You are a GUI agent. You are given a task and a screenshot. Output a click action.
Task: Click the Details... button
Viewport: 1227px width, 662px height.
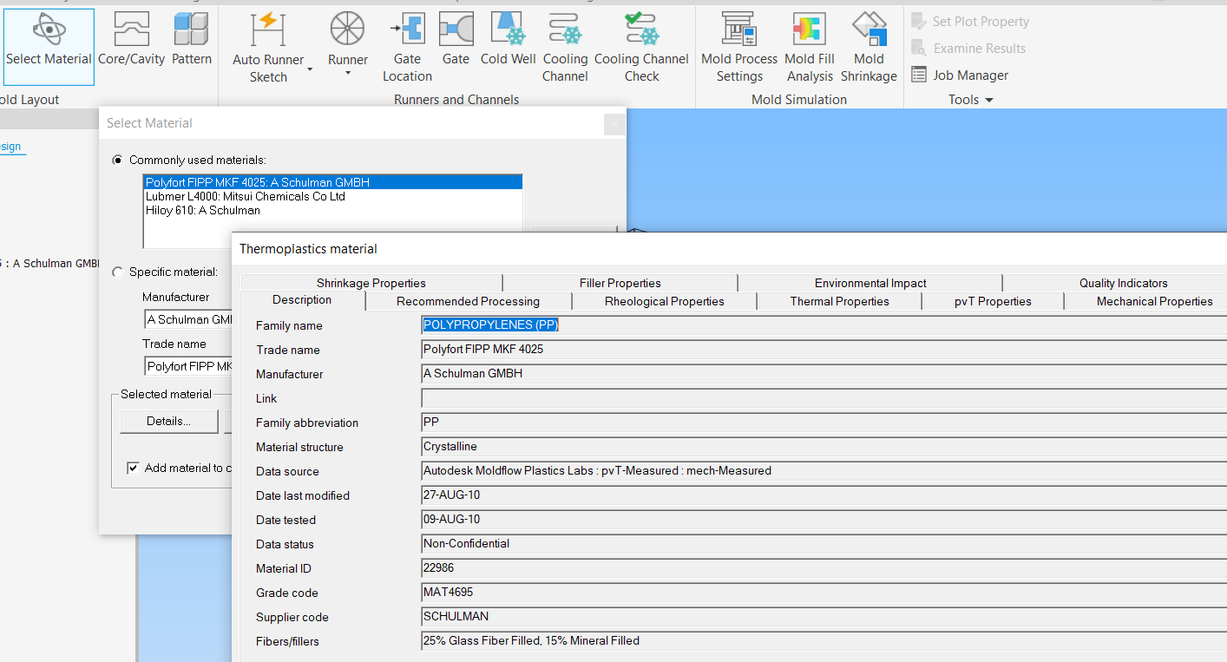click(168, 422)
